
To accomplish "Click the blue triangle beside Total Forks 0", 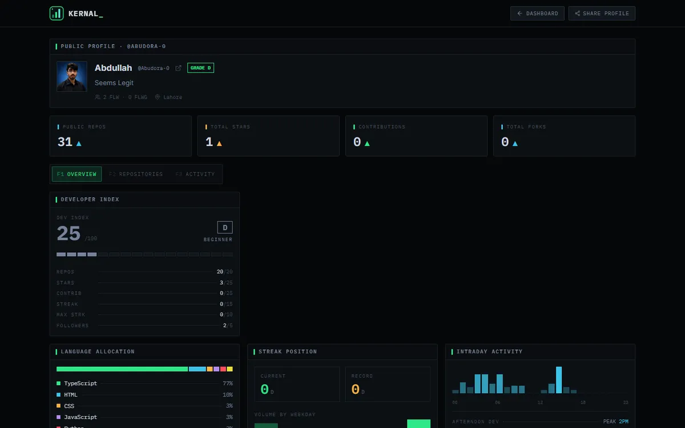I will point(515,143).
